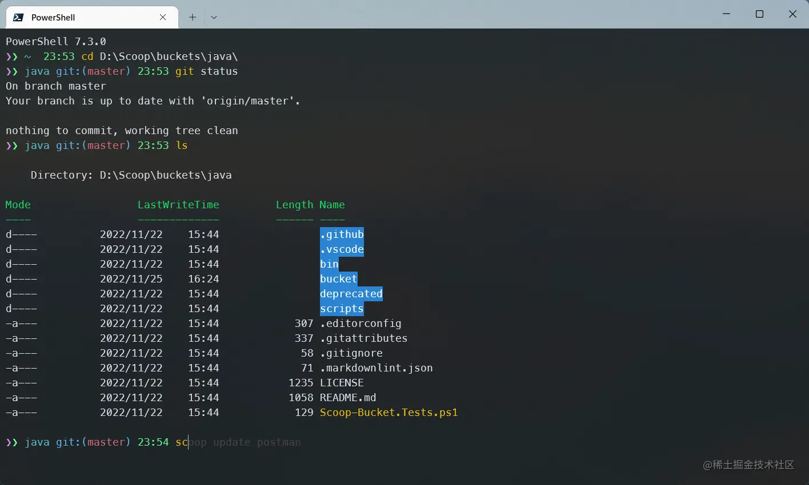The height and width of the screenshot is (485, 809).
Task: Minimize the terminal window
Action: pyautogui.click(x=726, y=14)
